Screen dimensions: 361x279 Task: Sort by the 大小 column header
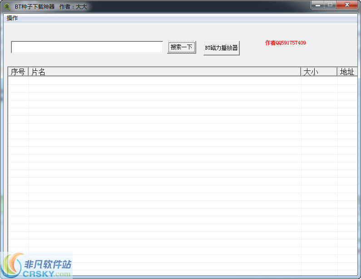coord(319,72)
